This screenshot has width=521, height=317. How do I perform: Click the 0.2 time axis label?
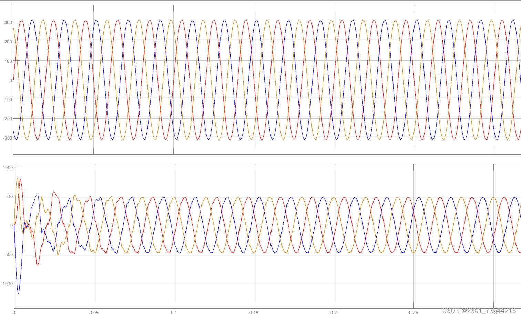tap(334, 313)
